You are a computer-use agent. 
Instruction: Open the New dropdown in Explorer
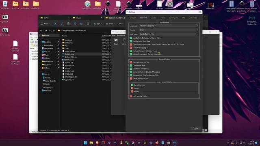coord(45,24)
